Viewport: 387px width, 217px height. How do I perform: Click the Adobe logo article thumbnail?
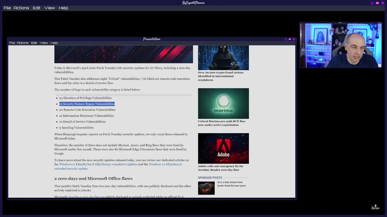tap(223, 148)
